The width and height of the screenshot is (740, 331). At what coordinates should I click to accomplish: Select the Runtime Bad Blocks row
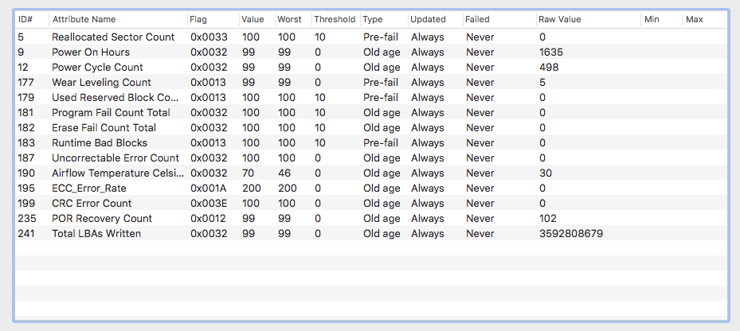pos(371,142)
